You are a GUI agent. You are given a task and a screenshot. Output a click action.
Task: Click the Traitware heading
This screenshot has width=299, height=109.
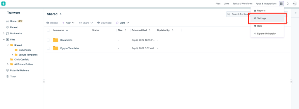[x=13, y=13]
